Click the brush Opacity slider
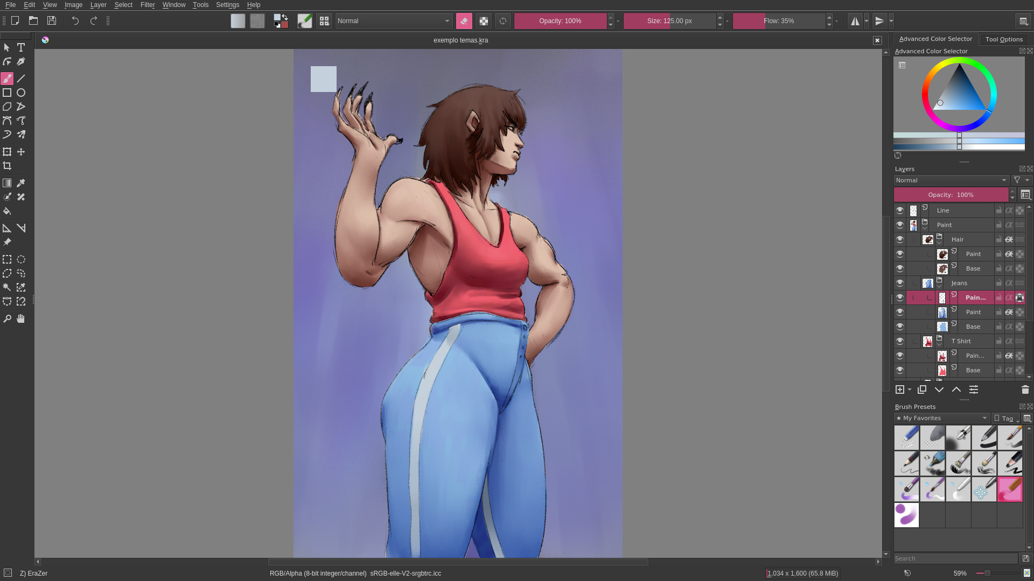Viewport: 1034px width, 581px height. click(x=560, y=21)
